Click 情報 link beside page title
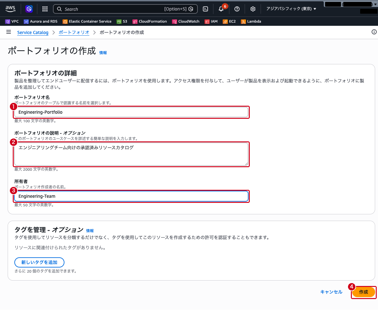The image size is (378, 321). (103, 53)
